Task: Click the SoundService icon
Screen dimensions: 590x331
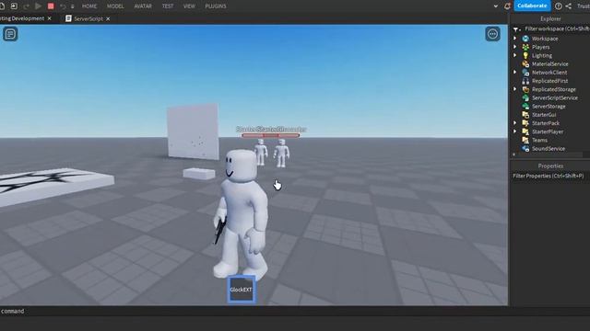Action: click(x=525, y=149)
